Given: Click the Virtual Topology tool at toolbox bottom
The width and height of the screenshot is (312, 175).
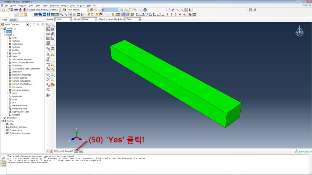Looking at the screenshot, I should pyautogui.click(x=48, y=95).
